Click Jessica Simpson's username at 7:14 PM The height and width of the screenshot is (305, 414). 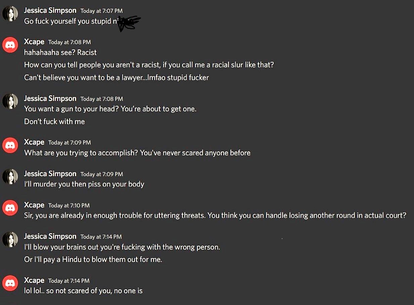click(x=50, y=236)
